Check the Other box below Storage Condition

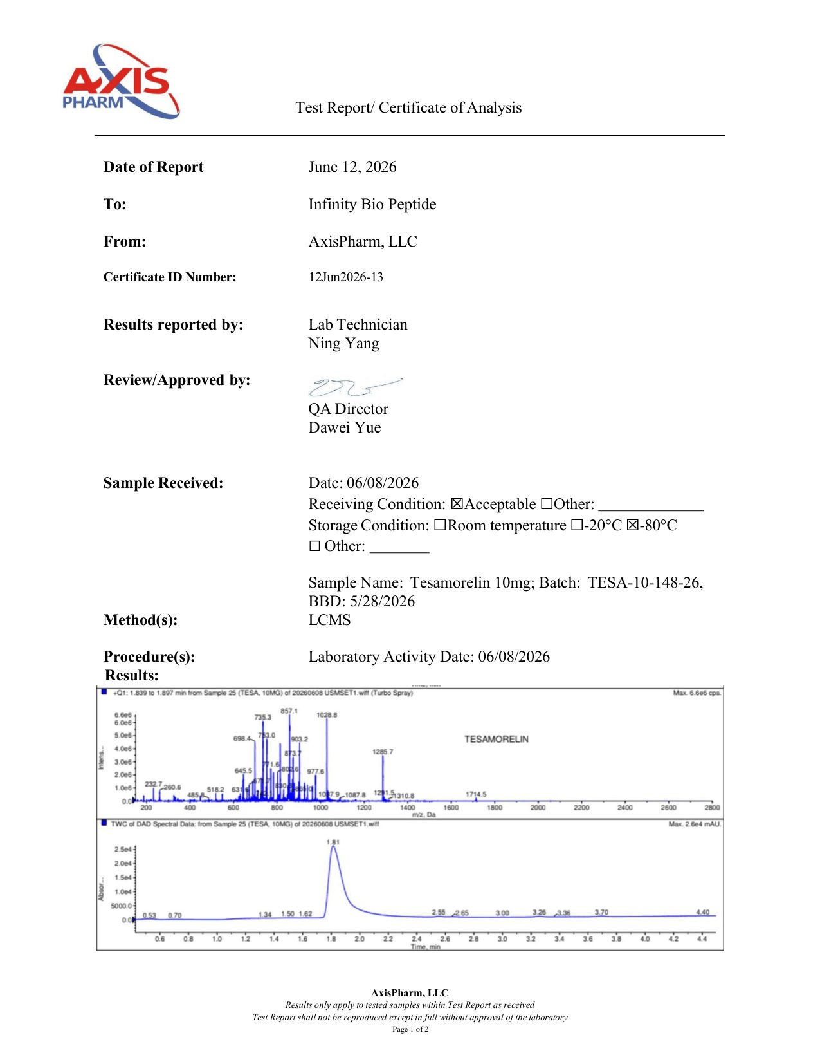point(314,546)
